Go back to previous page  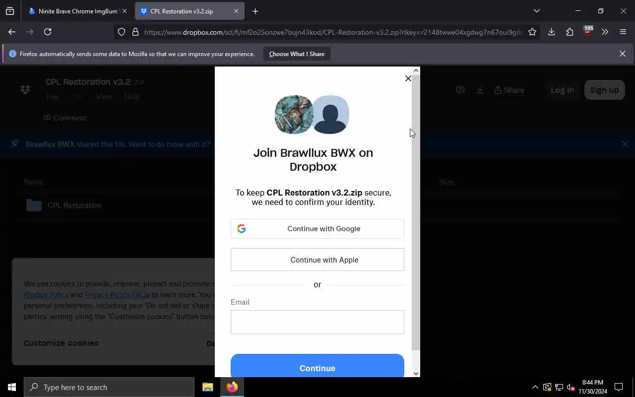click(12, 32)
